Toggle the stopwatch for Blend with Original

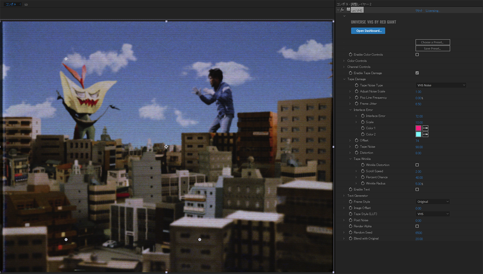(x=350, y=239)
